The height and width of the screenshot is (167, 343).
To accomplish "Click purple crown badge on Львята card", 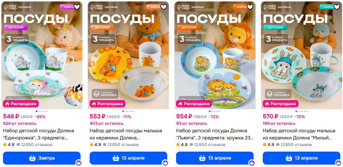I will 252,163.
